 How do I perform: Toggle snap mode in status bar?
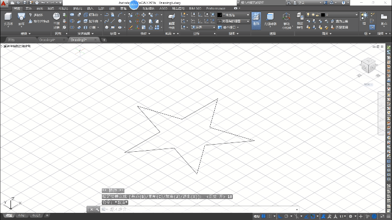(x=270, y=216)
